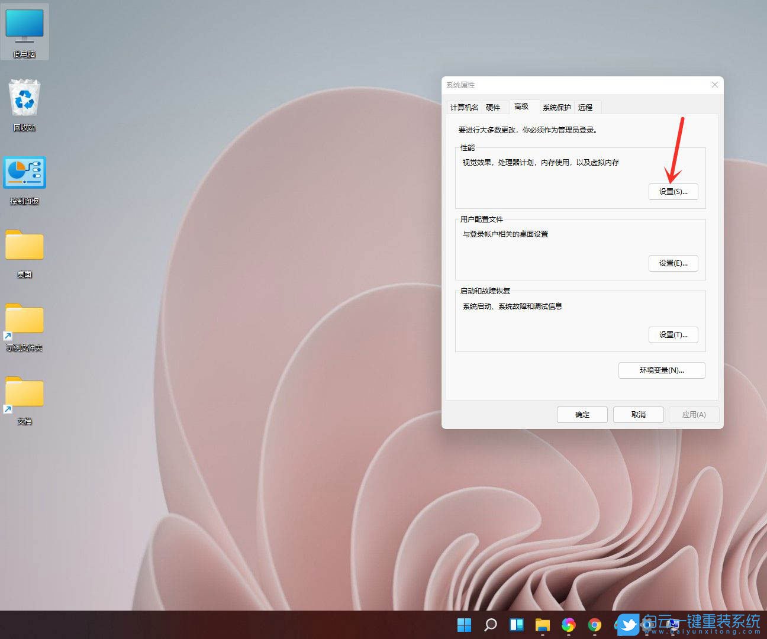
Task: Click 设置(S) under the 性能 section
Action: point(673,192)
